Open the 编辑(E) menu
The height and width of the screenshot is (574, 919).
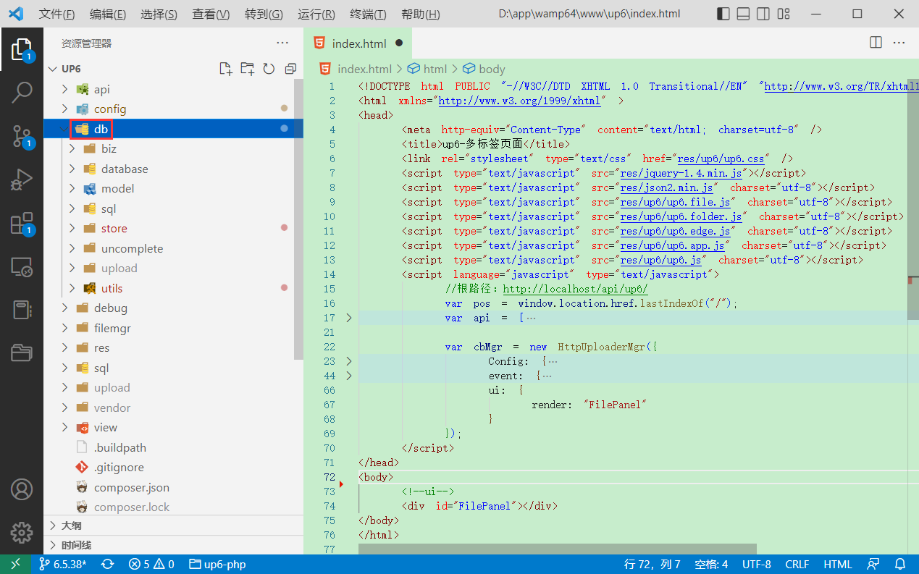click(x=108, y=14)
